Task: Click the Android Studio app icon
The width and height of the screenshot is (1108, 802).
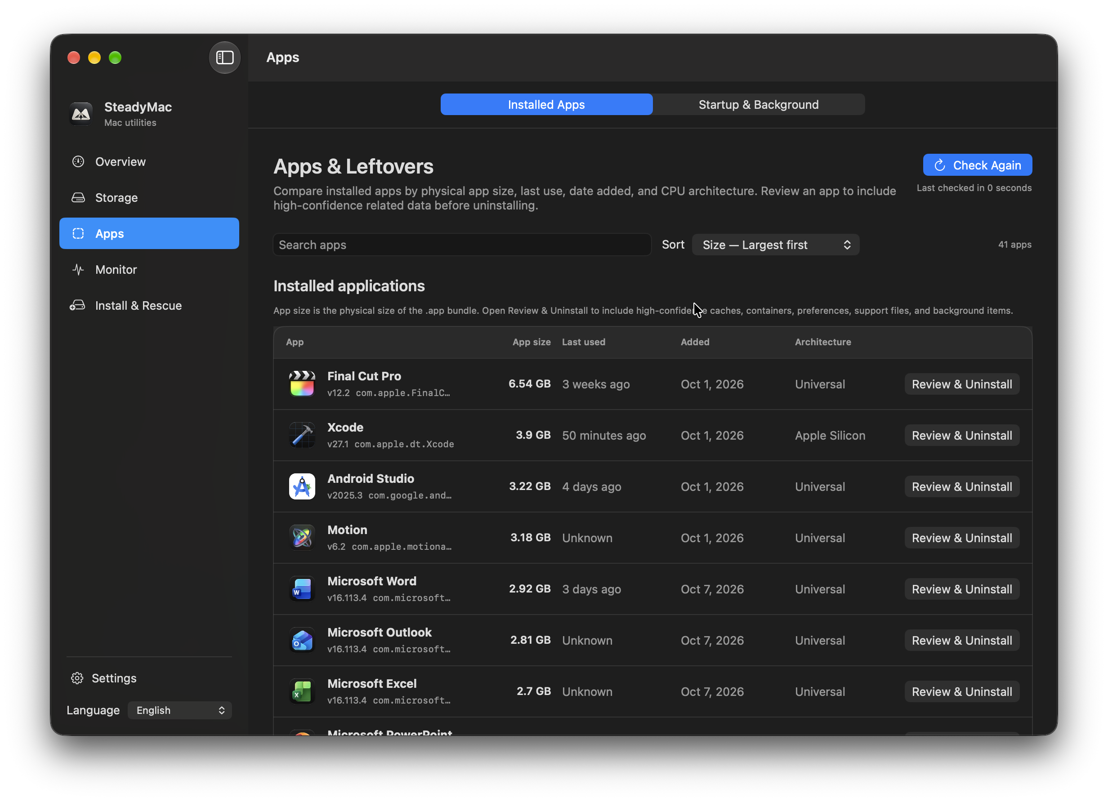Action: coord(302,486)
